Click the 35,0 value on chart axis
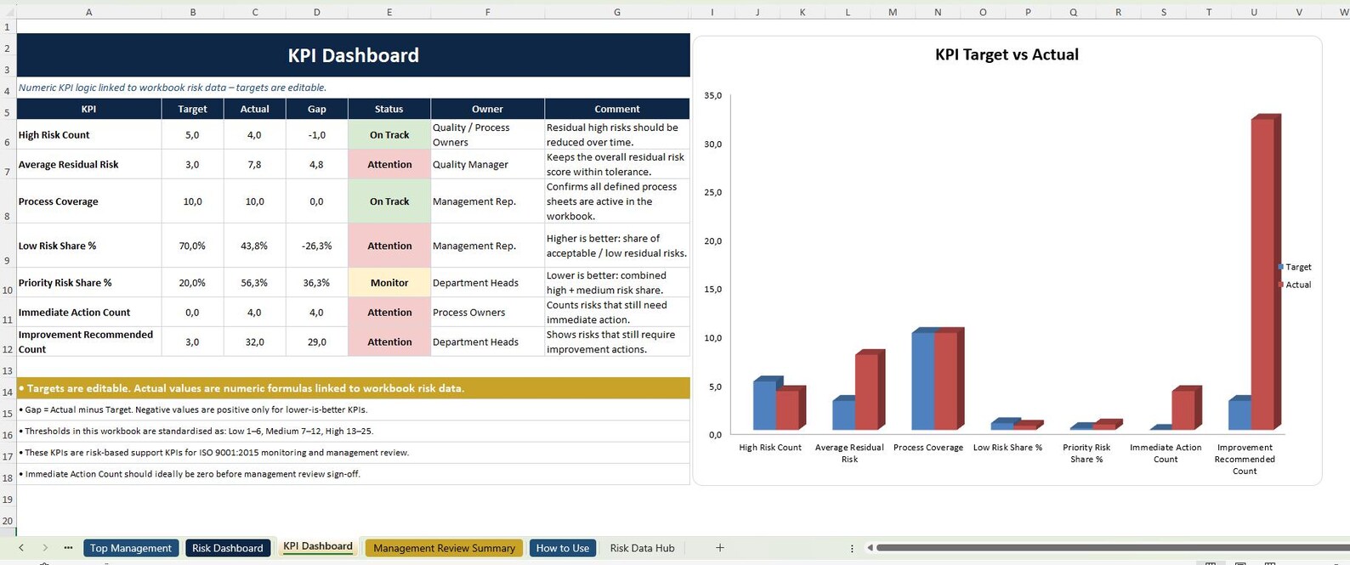Screen dimensions: 1350x565 point(712,95)
